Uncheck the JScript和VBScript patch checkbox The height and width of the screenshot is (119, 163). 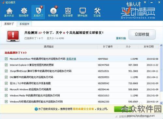pyautogui.click(x=6, y=71)
